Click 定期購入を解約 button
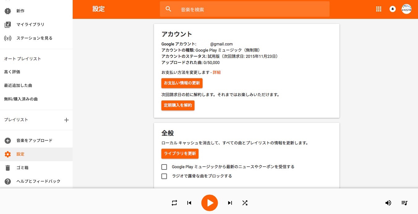The height and width of the screenshot is (214, 418). coord(178,105)
